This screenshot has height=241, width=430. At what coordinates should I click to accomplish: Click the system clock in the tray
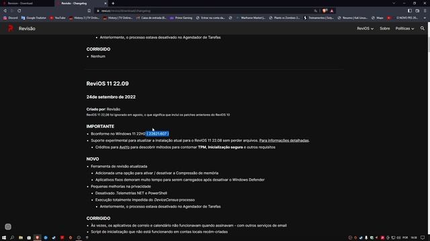tap(414, 238)
